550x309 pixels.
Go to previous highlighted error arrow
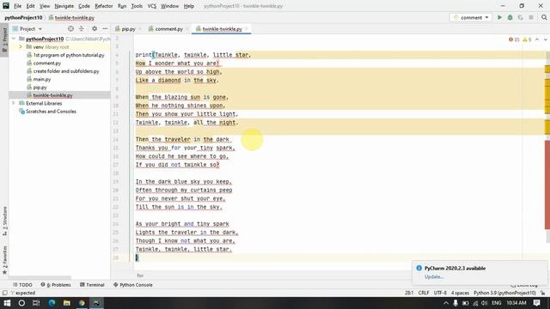click(537, 39)
